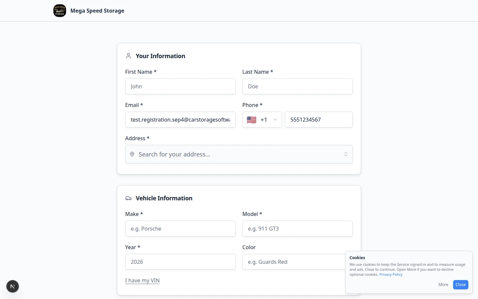Focus the First Name input field
Image resolution: width=478 pixels, height=299 pixels.
point(180,86)
